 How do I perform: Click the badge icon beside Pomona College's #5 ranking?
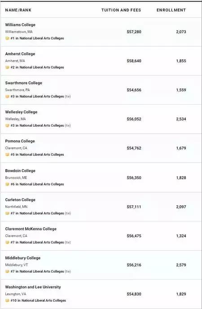pos(7,154)
